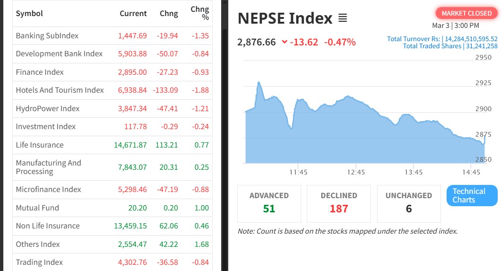The width and height of the screenshot is (502, 271).
Task: Open the Microfinance Index entry
Action: [48, 189]
